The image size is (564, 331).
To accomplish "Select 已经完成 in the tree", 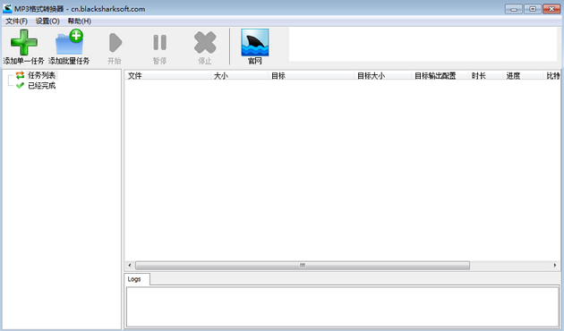I will click(x=42, y=86).
